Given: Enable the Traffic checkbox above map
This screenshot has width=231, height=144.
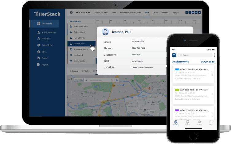Looking at the screenshot, I should (x=82, y=71).
